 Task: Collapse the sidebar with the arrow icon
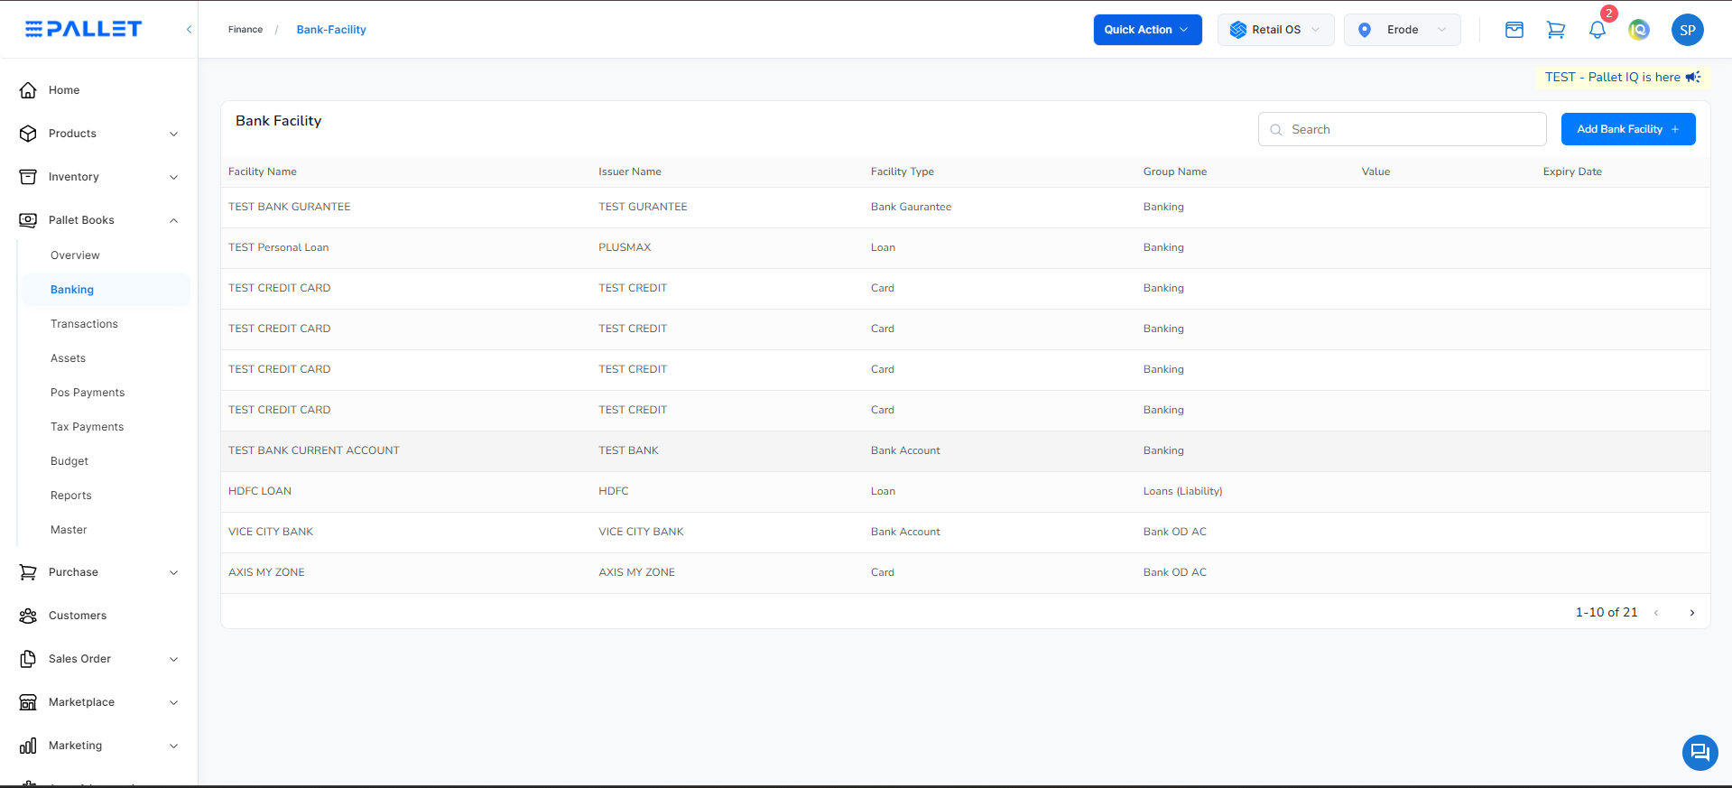click(189, 30)
